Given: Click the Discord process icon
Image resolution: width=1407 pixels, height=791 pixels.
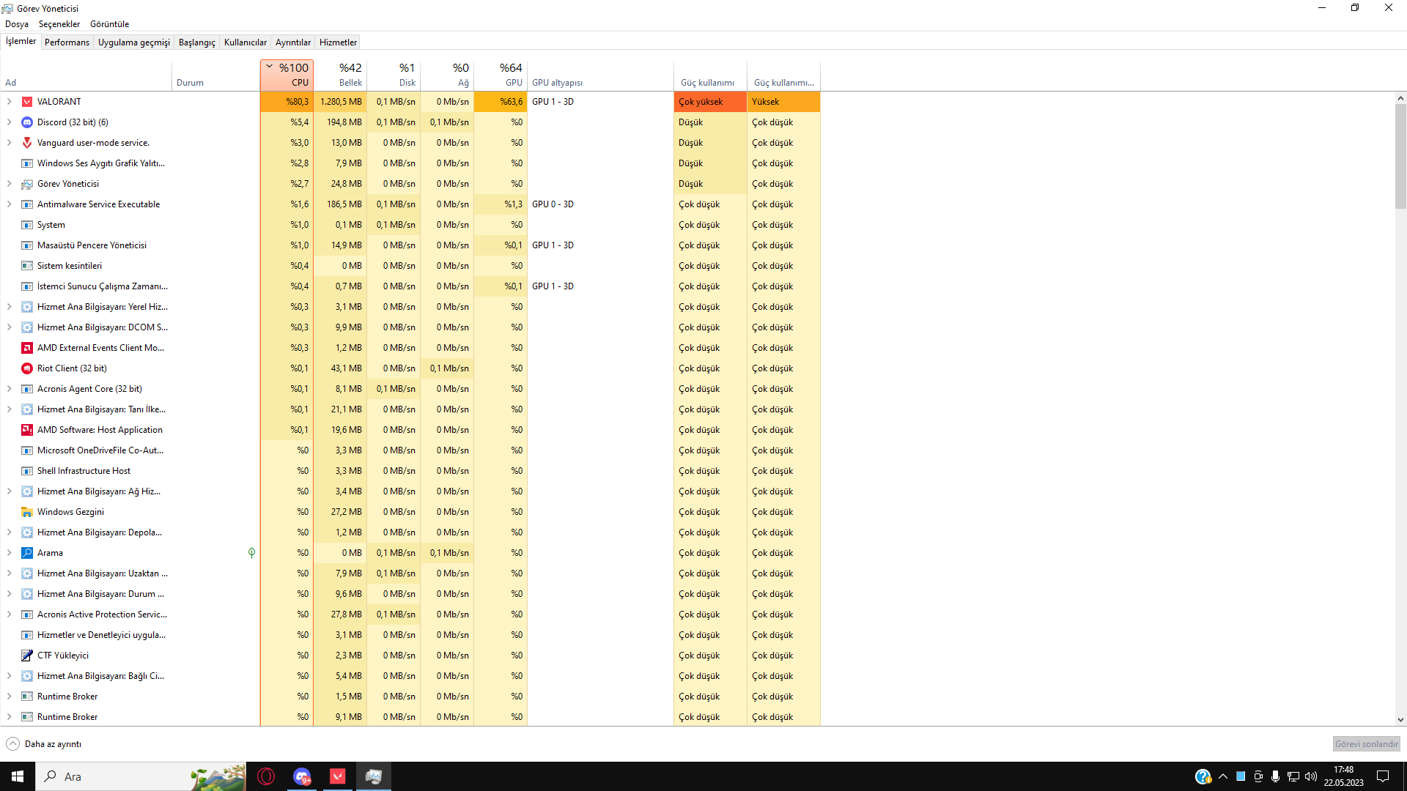Looking at the screenshot, I should 27,122.
